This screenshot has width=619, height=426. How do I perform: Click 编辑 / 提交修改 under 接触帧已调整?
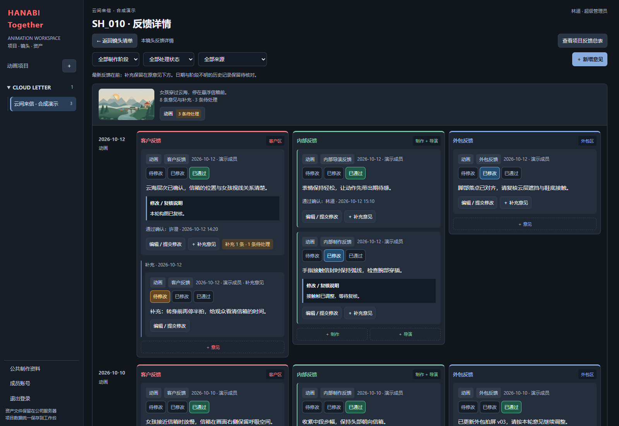pyautogui.click(x=322, y=313)
